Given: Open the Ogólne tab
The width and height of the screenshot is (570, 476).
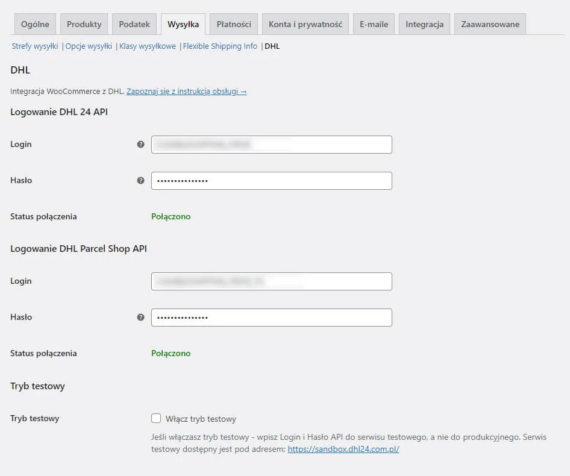Looking at the screenshot, I should [x=35, y=24].
